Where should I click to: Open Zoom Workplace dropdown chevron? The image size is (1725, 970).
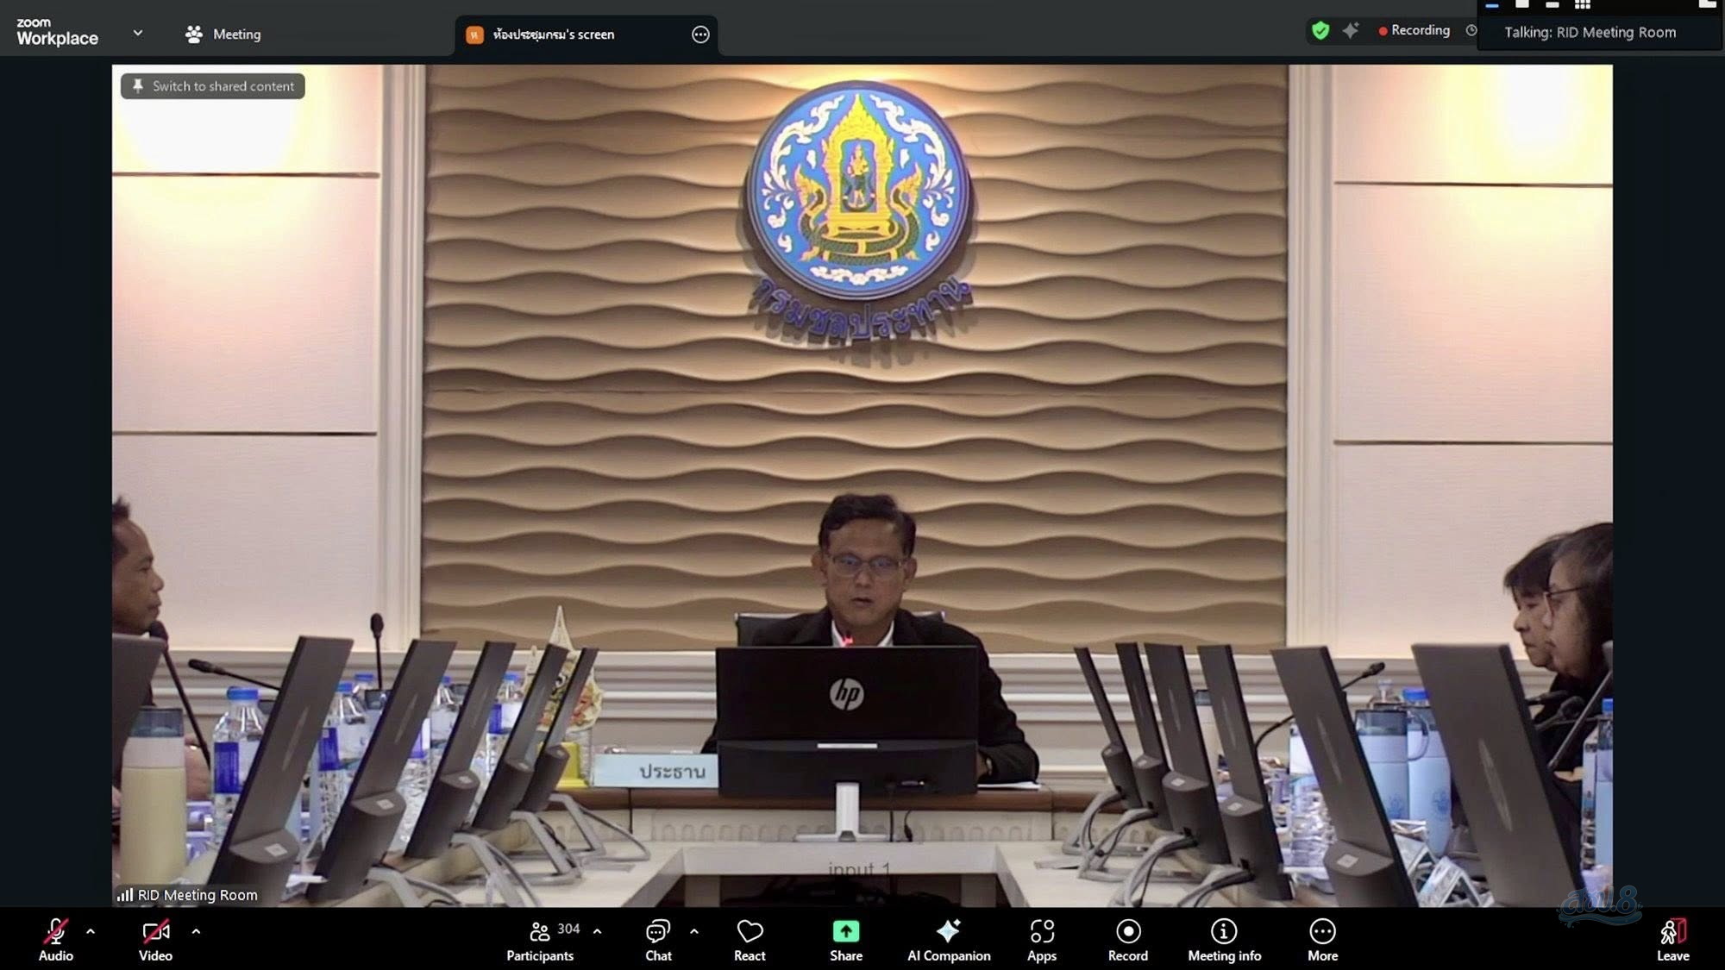(x=138, y=33)
